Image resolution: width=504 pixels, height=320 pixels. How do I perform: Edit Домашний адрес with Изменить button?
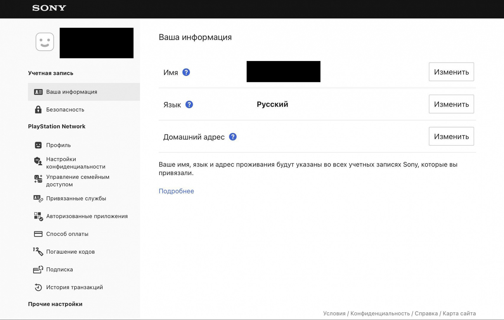point(451,137)
